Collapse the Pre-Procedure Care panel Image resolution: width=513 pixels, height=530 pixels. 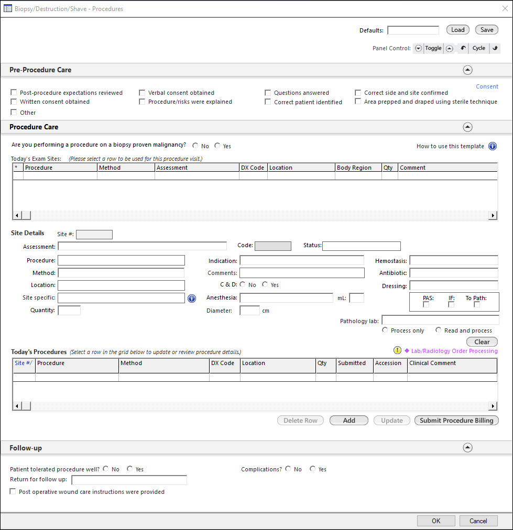(468, 70)
